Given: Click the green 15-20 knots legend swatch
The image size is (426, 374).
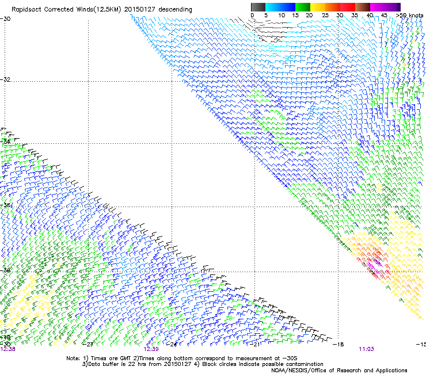Looking at the screenshot, I should [x=303, y=7].
